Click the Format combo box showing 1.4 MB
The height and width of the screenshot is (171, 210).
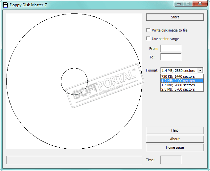point(182,70)
